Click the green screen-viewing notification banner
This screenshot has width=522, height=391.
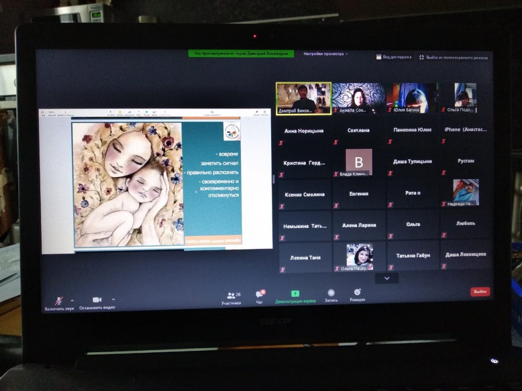[x=241, y=53]
